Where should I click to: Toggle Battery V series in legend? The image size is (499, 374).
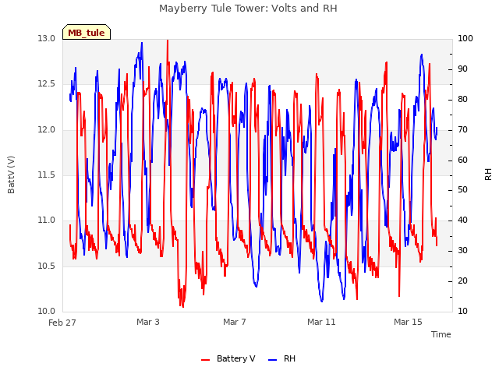click(x=228, y=358)
